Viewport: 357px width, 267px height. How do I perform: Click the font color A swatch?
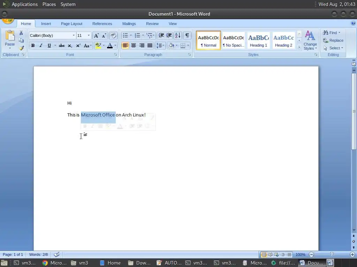pyautogui.click(x=110, y=46)
